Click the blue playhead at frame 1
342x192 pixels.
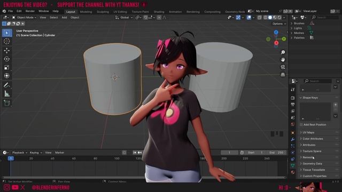click(x=11, y=158)
